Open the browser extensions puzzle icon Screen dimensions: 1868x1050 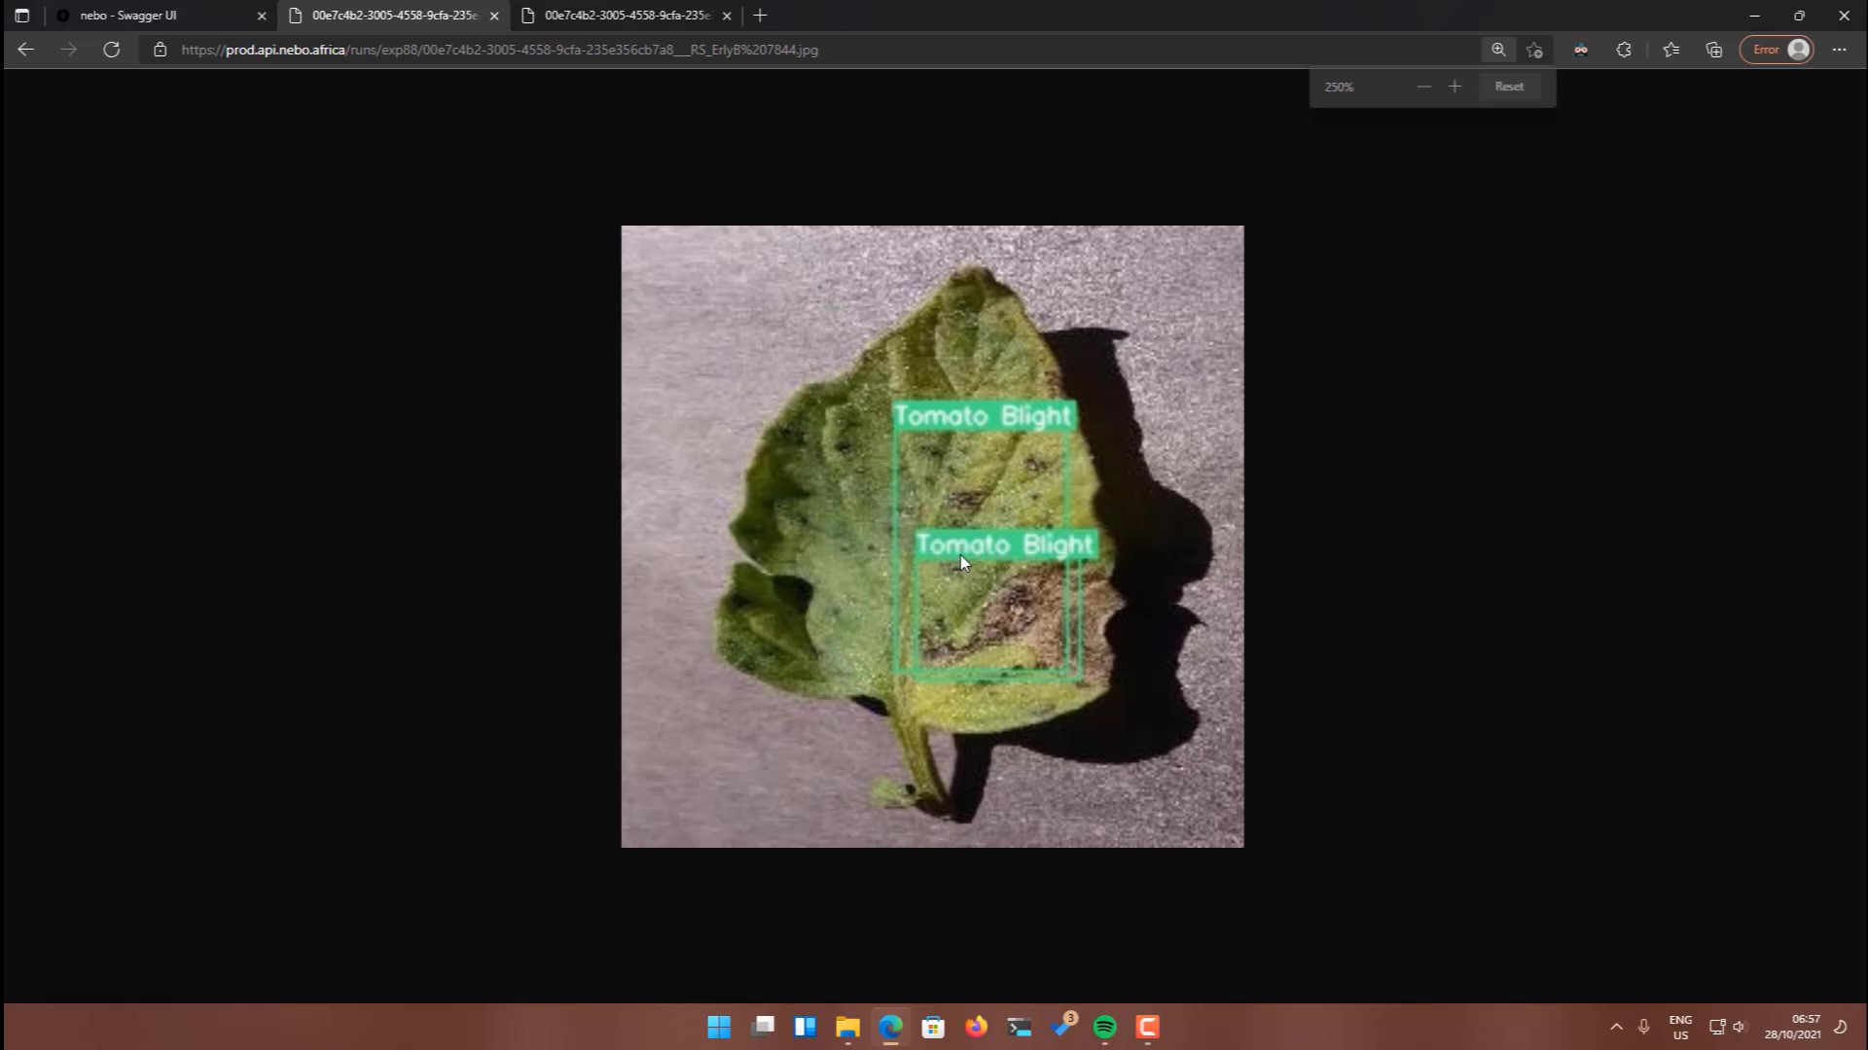pos(1624,50)
